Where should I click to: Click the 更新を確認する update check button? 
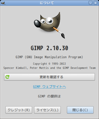(x=49, y=77)
